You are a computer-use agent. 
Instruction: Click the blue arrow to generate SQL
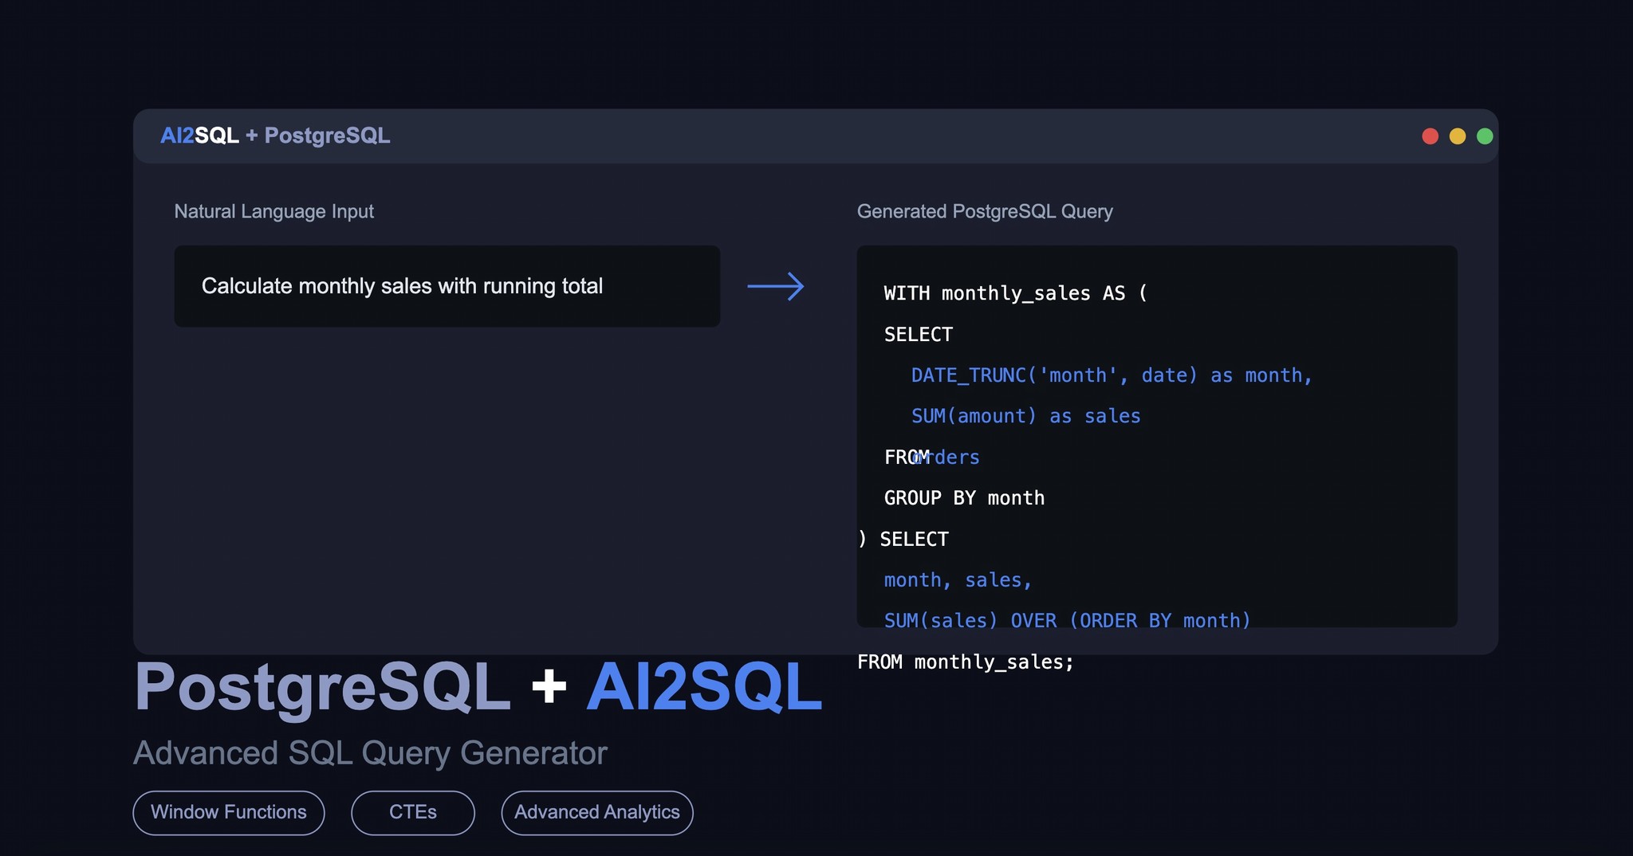click(x=776, y=286)
